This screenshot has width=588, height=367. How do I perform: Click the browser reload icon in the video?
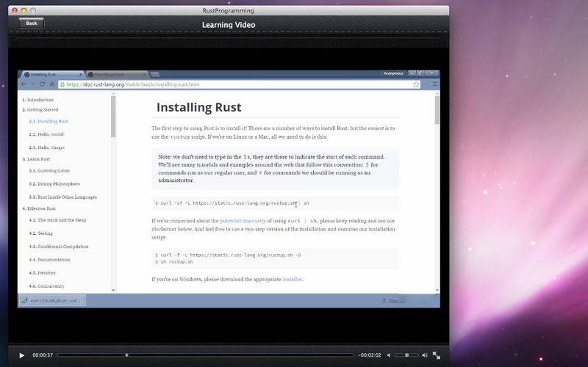point(43,84)
